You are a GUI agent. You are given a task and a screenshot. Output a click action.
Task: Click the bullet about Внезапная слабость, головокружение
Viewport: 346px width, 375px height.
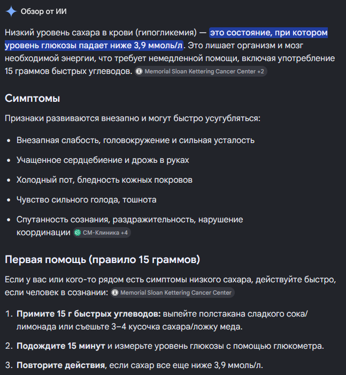click(135, 140)
